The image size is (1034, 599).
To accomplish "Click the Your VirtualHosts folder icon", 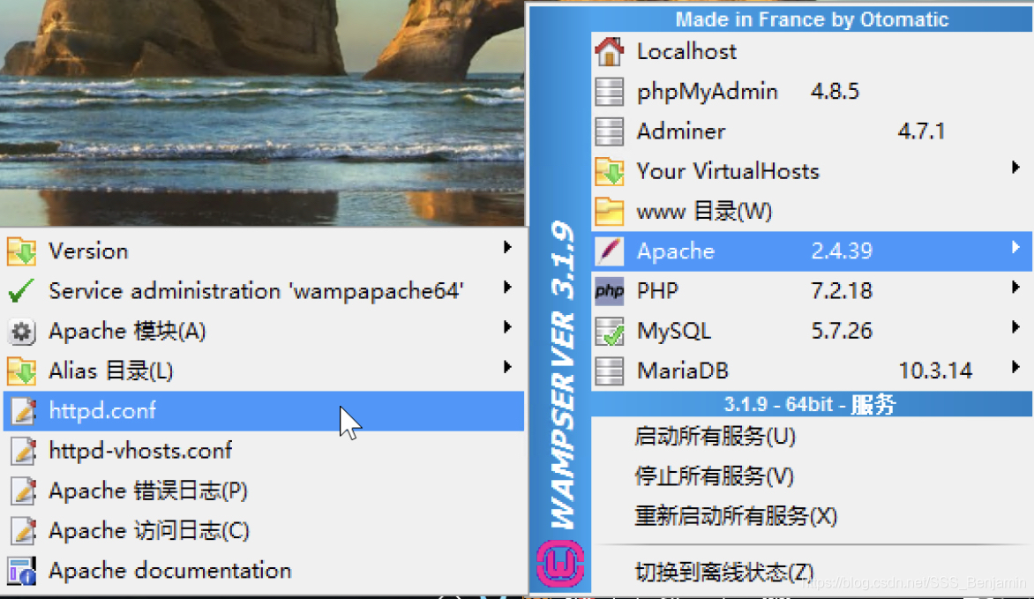I will 610,171.
